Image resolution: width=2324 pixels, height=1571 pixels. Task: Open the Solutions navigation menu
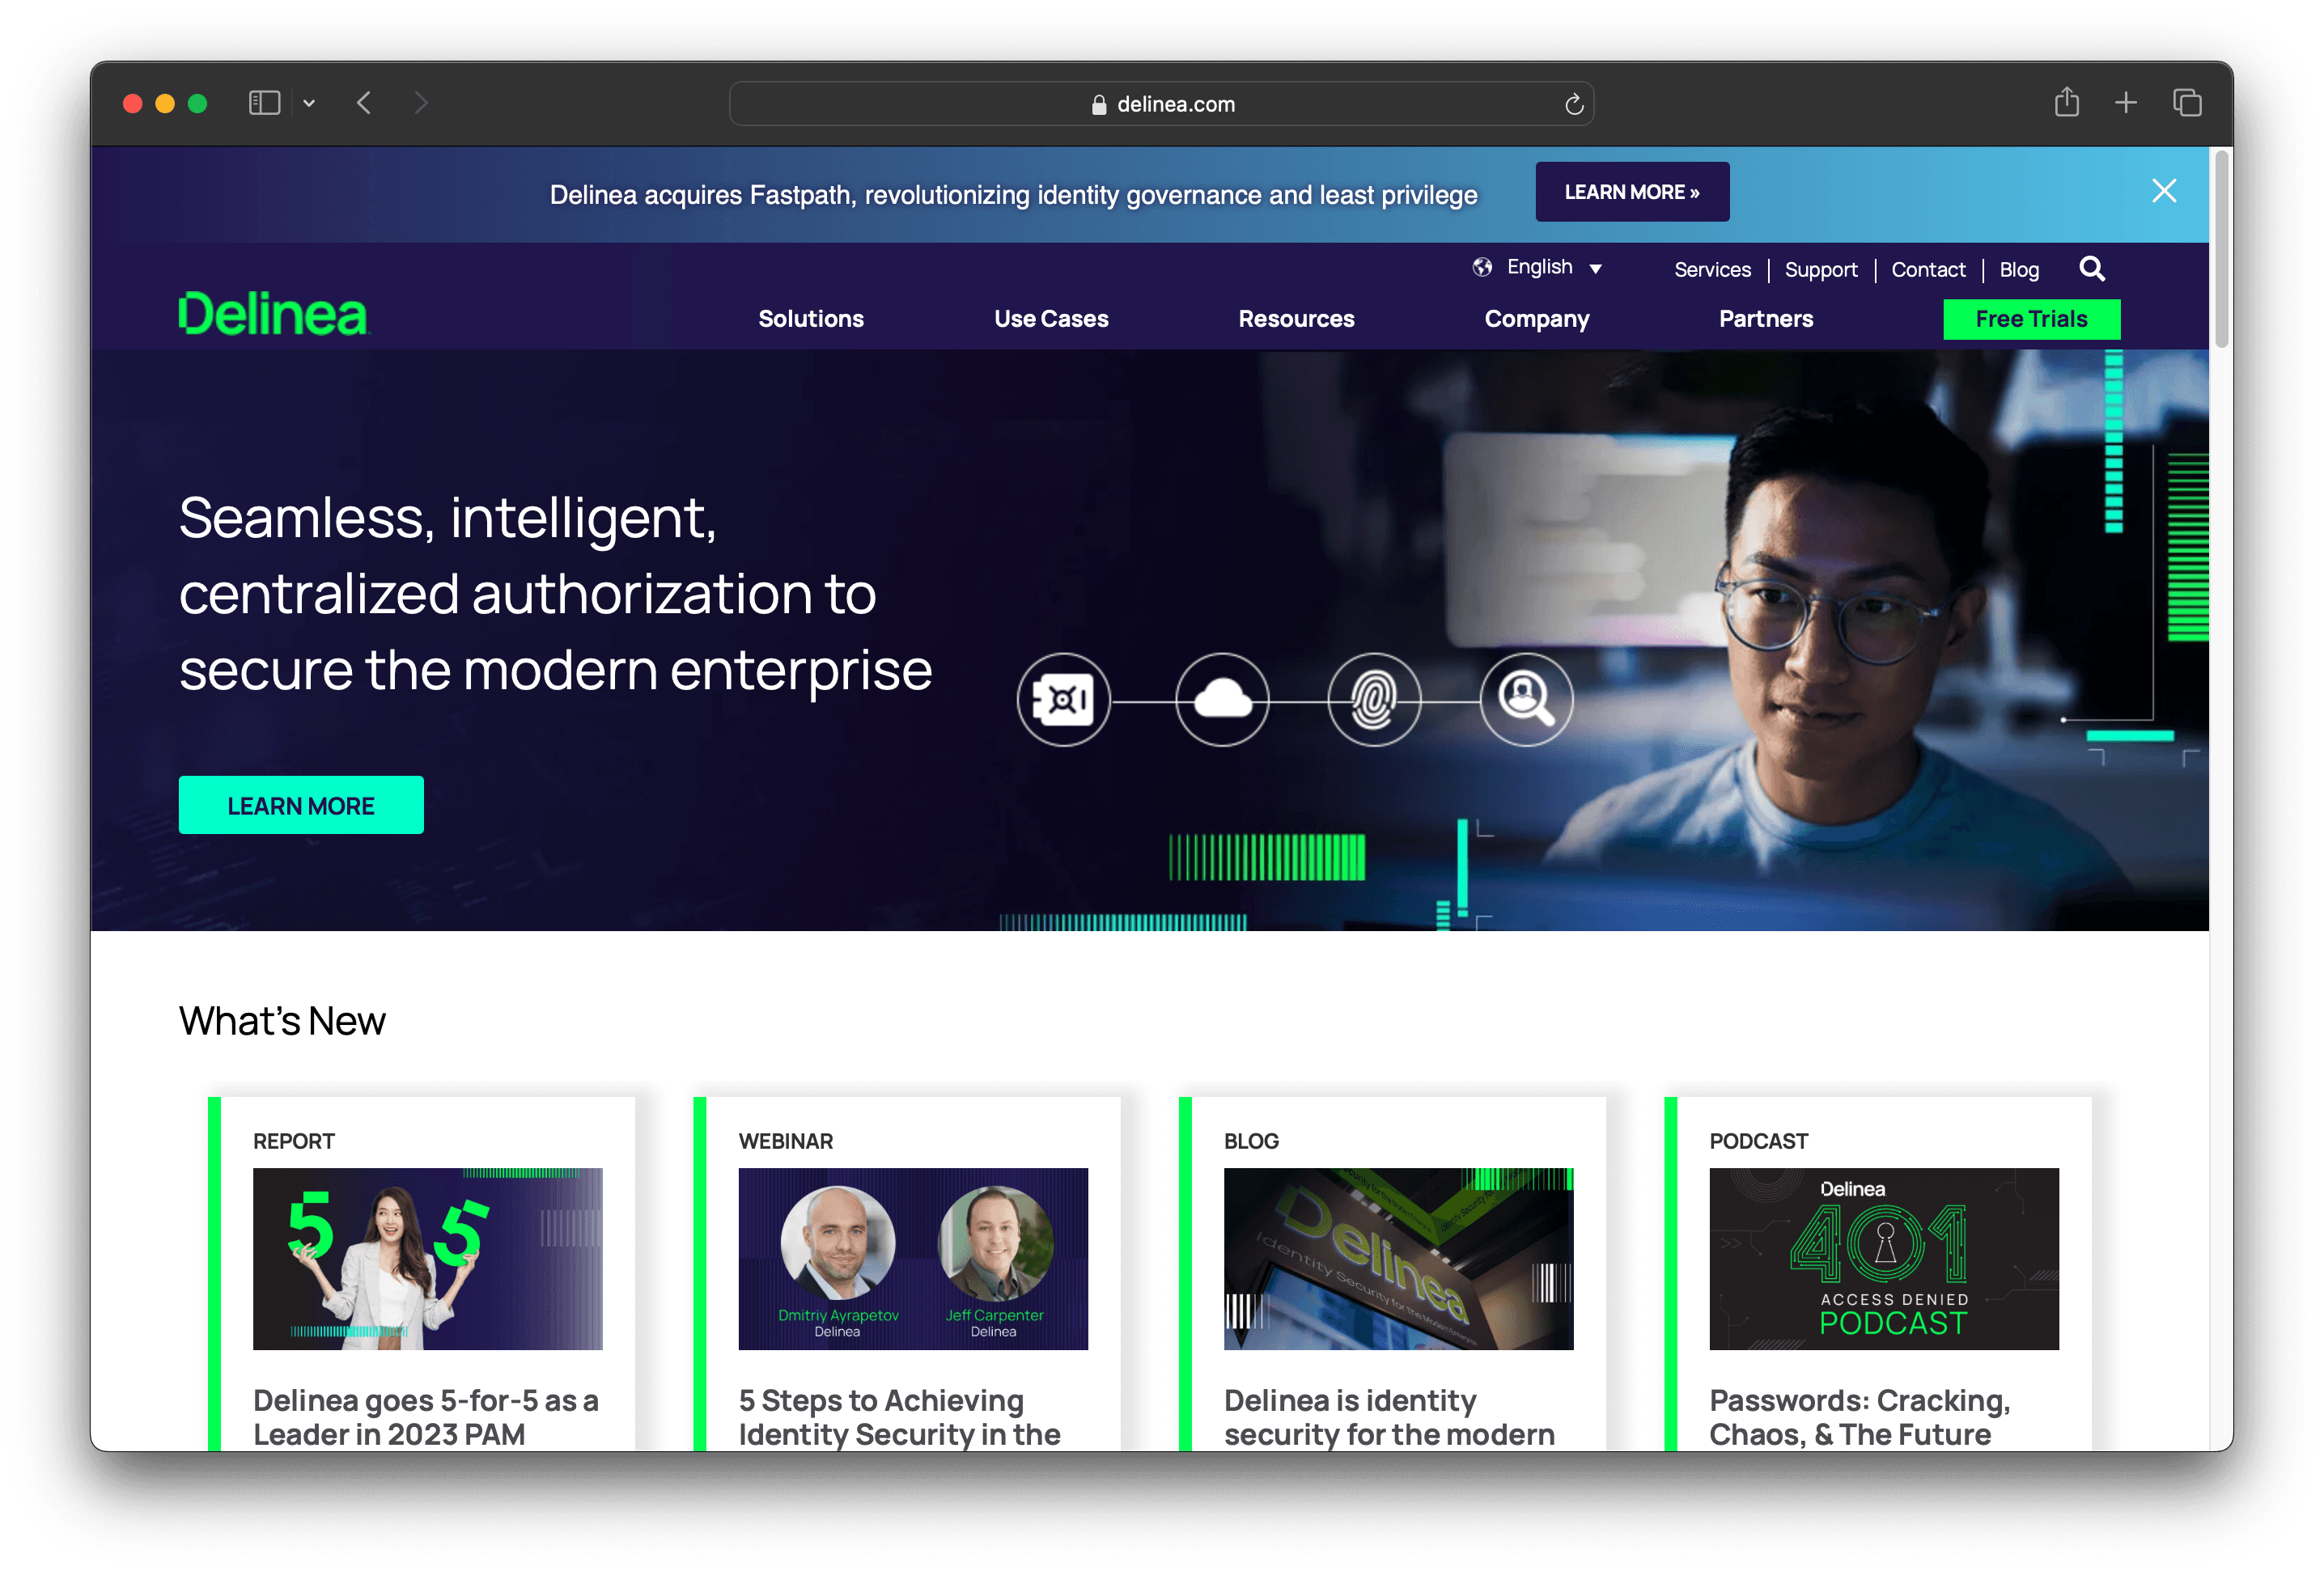(810, 319)
